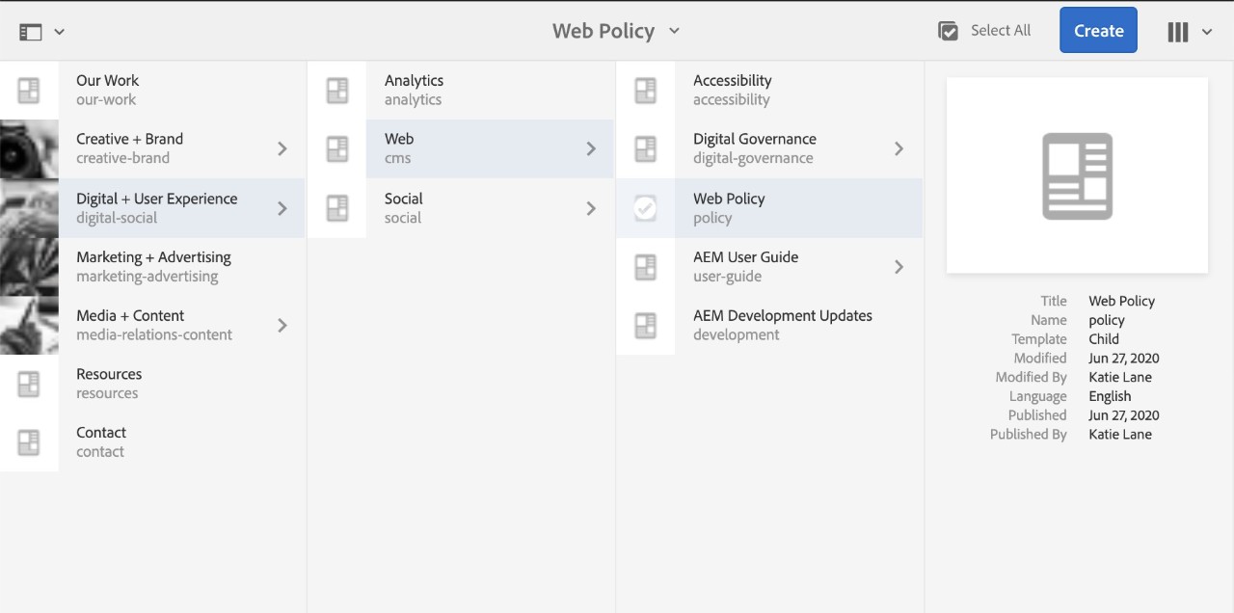Uncheck the selected Web Policy checkmark
The width and height of the screenshot is (1234, 613).
(x=645, y=208)
